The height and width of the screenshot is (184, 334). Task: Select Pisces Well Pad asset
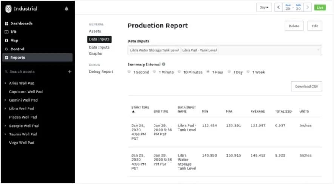(23, 117)
